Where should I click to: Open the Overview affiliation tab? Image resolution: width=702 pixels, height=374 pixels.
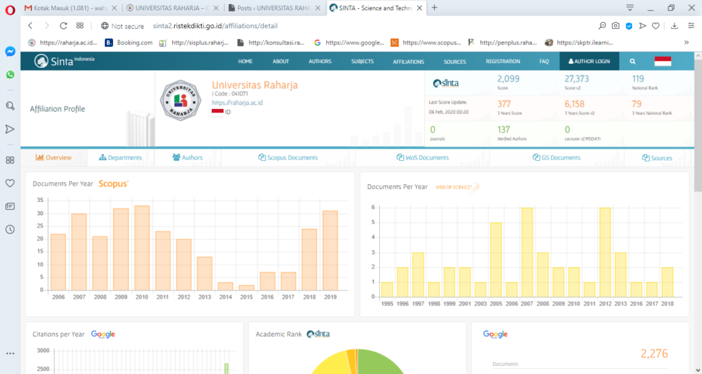tap(53, 158)
